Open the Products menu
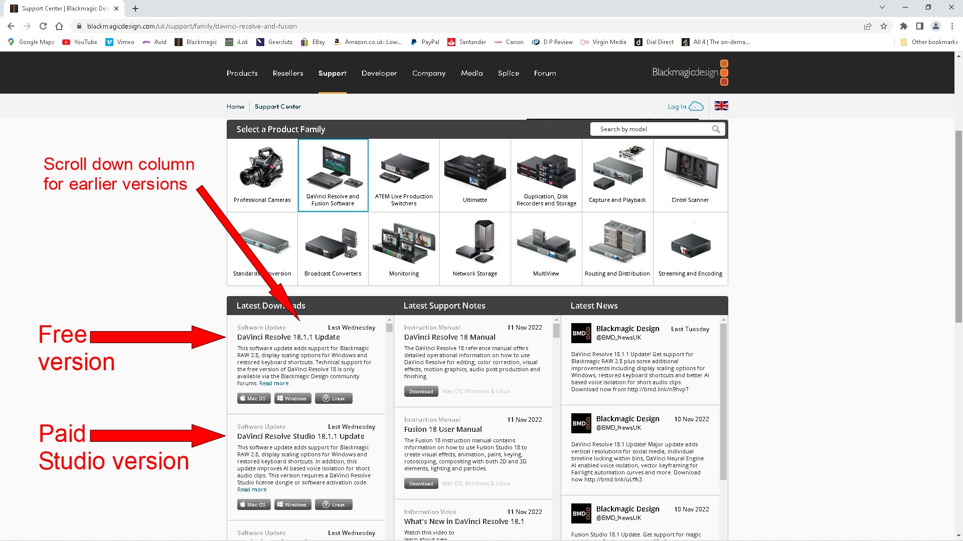 [x=242, y=73]
